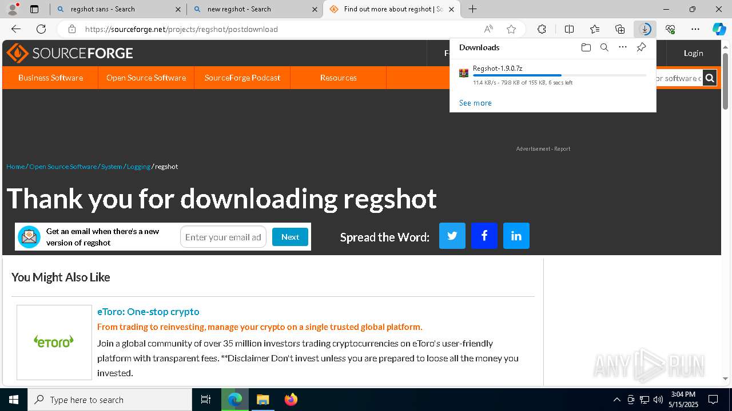Toggle Split screen icon
This screenshot has height=411, width=732.
tap(569, 29)
